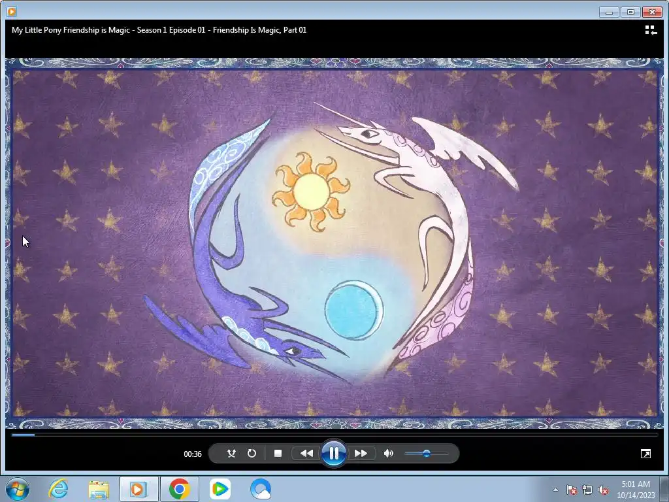
Task: Open the green play-arrow taskbar app
Action: click(220, 489)
